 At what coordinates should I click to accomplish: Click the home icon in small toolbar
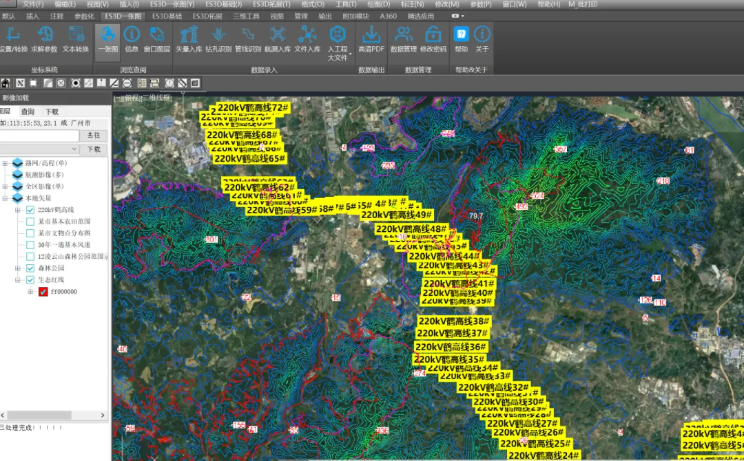(x=6, y=83)
